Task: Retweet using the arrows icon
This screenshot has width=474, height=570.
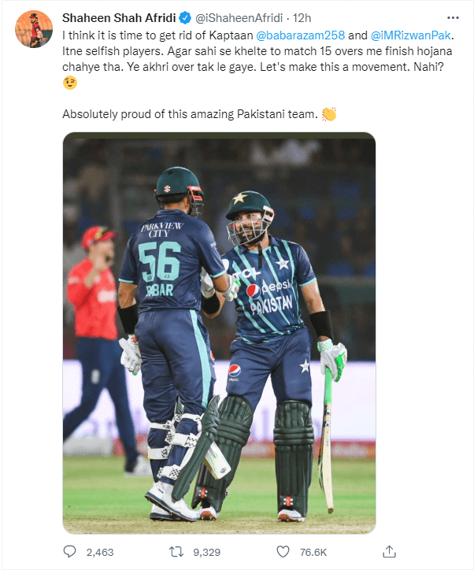Action: 176,552
